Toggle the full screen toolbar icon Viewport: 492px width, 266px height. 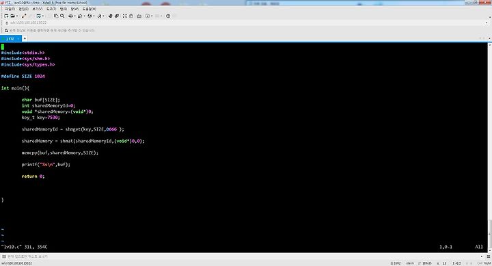(x=124, y=16)
